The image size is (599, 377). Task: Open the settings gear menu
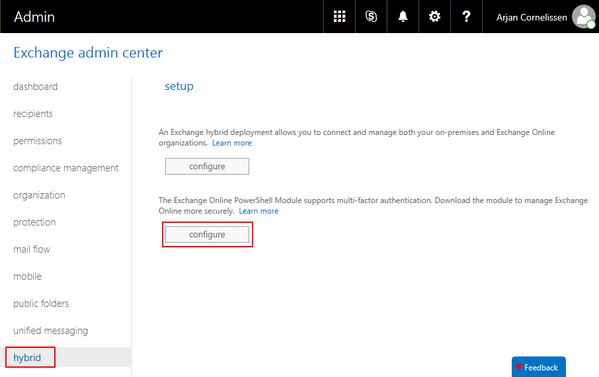434,17
